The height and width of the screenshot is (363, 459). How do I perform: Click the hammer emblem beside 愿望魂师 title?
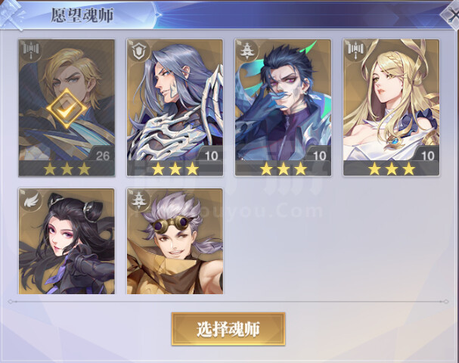coord(12,14)
